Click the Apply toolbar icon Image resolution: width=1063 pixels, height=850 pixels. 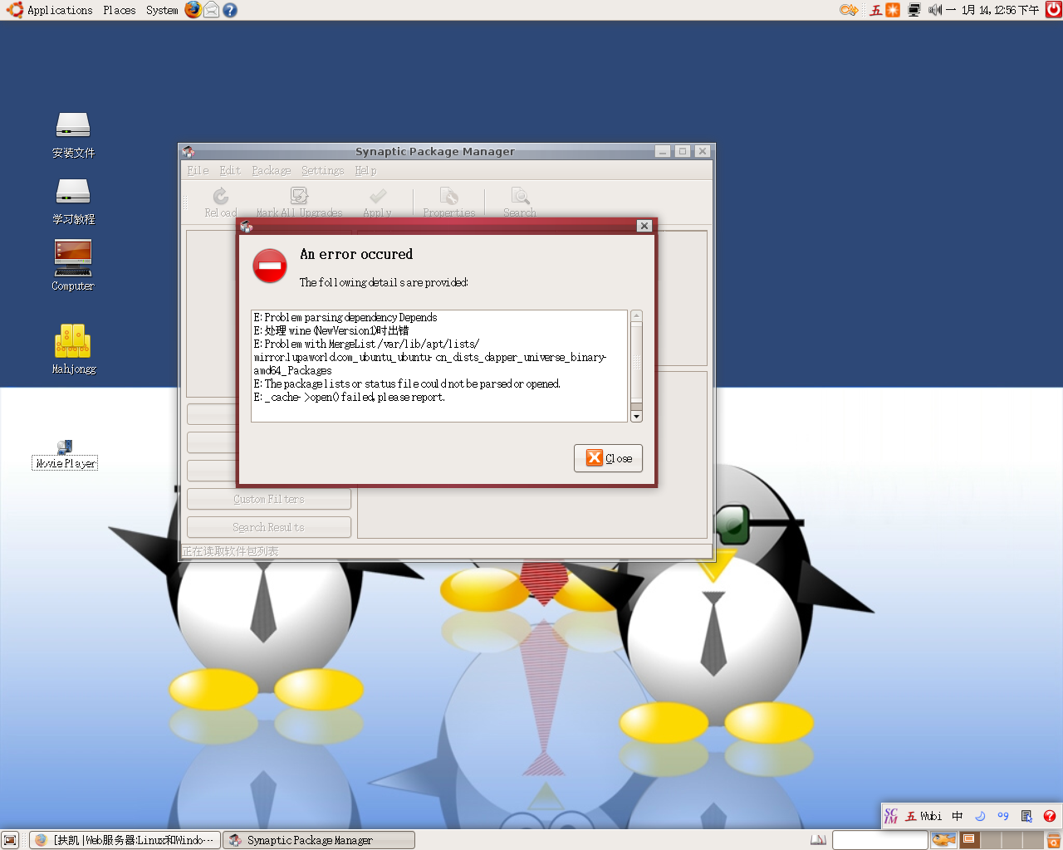click(377, 202)
